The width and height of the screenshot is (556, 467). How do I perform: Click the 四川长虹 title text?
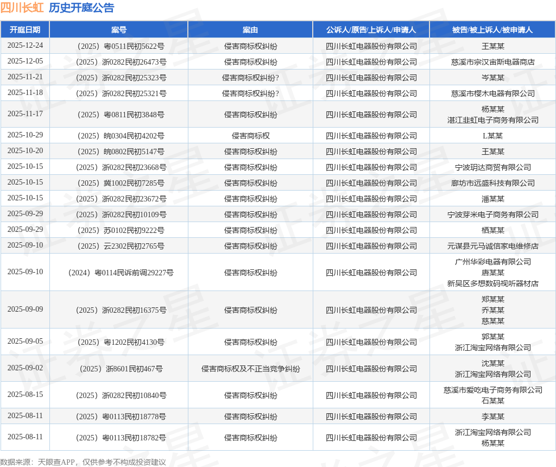[22, 8]
